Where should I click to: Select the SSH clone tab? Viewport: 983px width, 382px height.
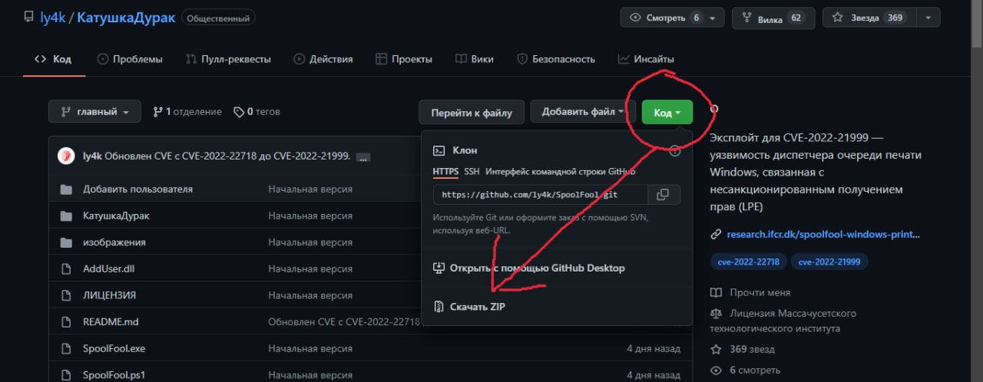(472, 172)
